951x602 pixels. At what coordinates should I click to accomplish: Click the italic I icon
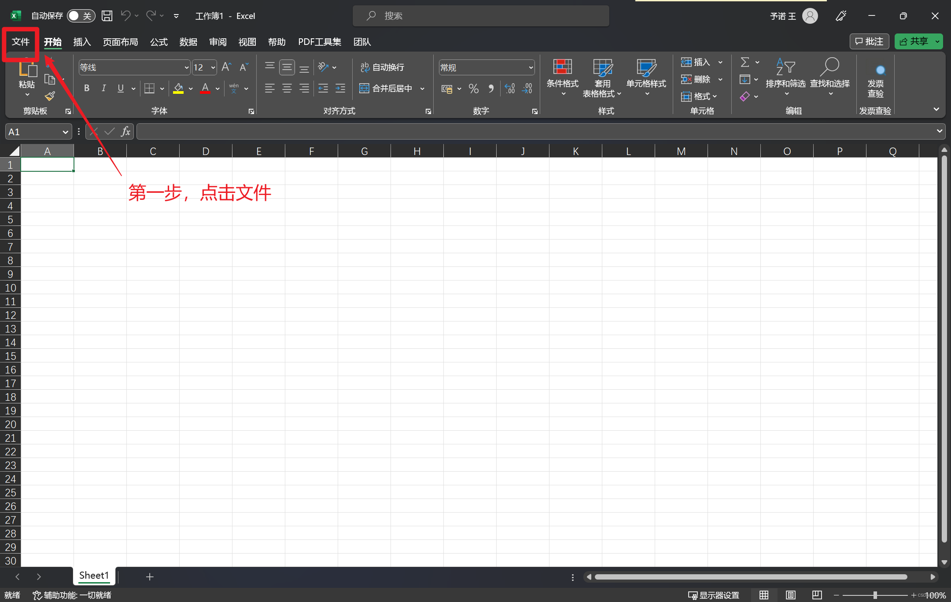click(x=103, y=89)
